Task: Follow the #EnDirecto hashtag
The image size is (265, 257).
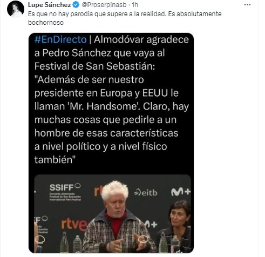Action: point(60,39)
